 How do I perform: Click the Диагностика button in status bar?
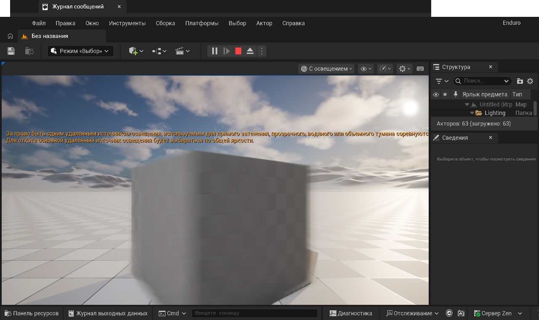pos(351,313)
